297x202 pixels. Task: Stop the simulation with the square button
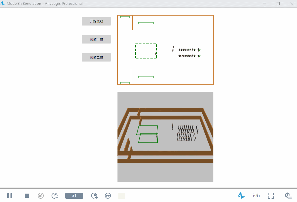click(x=27, y=196)
